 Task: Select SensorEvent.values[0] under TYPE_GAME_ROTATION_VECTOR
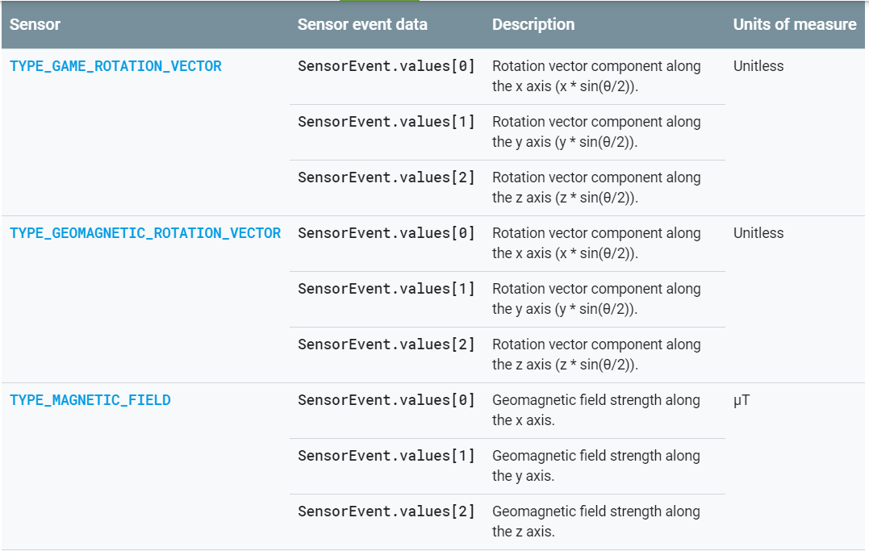click(386, 66)
